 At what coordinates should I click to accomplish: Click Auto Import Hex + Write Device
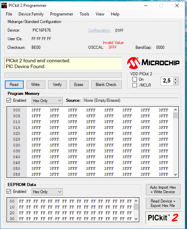pyautogui.click(x=163, y=189)
